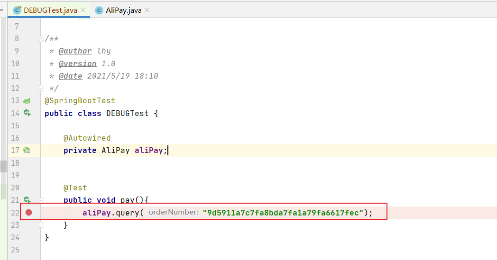The width and height of the screenshot is (497, 260).
Task: Click line number 25 in the gutter
Action: pos(15,250)
